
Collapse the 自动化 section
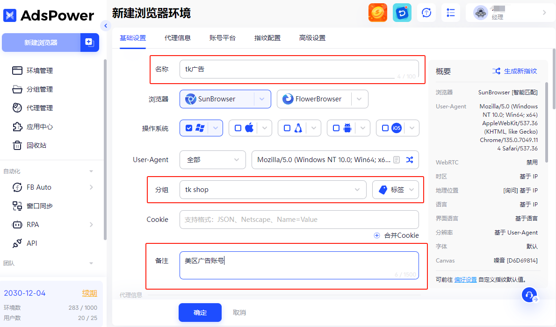[x=91, y=171]
